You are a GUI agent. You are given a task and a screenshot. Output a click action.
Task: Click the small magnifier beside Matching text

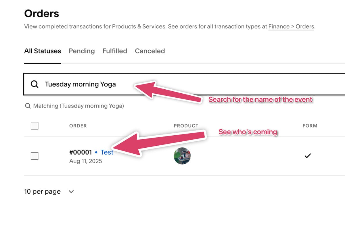point(28,106)
